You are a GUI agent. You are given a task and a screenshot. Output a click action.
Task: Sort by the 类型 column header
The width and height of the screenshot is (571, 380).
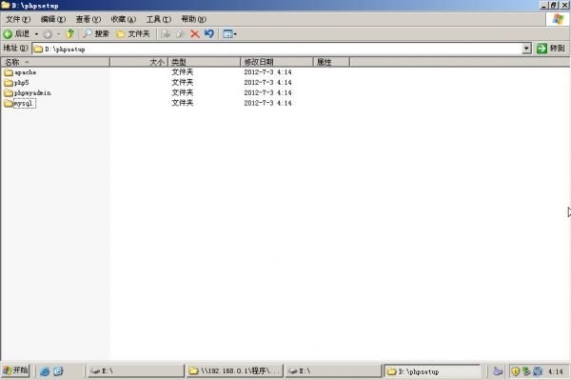coord(204,62)
